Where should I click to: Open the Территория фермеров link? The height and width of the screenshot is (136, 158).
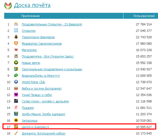coord(38,37)
